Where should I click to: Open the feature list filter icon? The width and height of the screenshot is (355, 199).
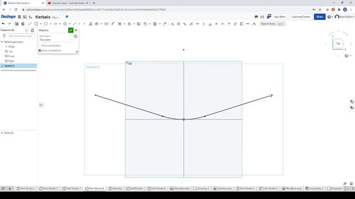point(4,36)
